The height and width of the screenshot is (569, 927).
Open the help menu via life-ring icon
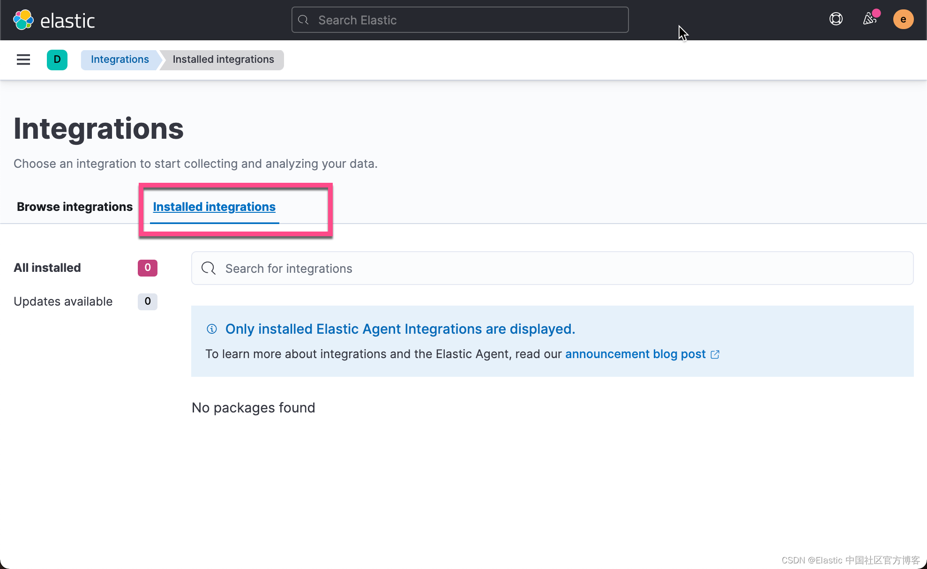pyautogui.click(x=836, y=19)
